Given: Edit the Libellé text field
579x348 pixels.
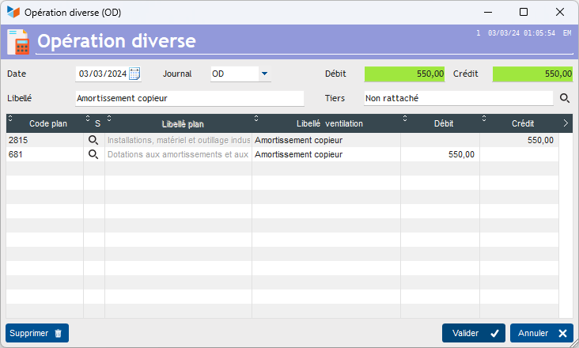Looking at the screenshot, I should [189, 98].
